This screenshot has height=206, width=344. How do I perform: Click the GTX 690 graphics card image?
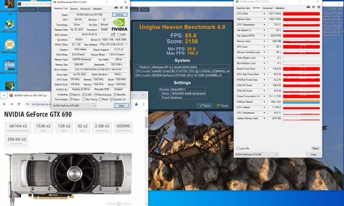(x=70, y=178)
